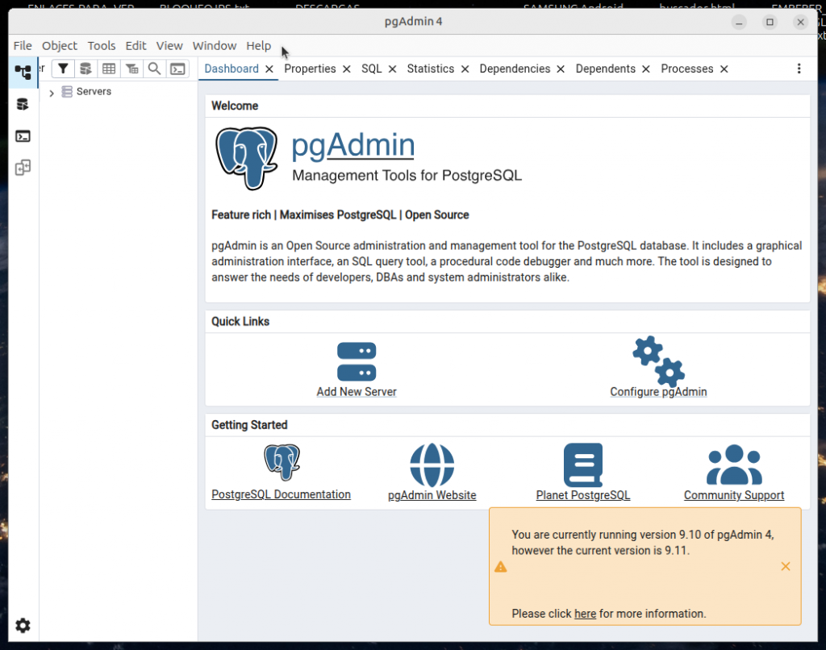The image size is (826, 650).
Task: Click the settings gear in the sidebar
Action: [23, 625]
